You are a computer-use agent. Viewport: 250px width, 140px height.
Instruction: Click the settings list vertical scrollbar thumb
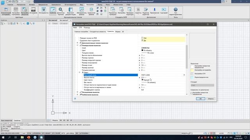187,57
